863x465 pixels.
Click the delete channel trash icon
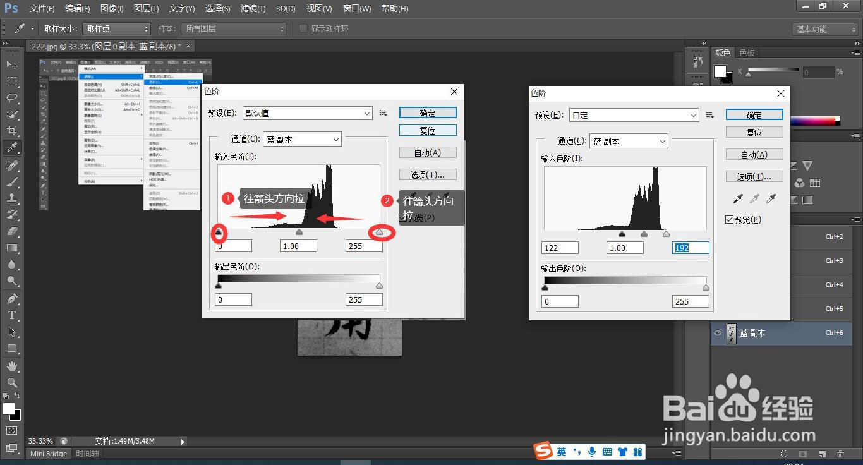coord(840,454)
